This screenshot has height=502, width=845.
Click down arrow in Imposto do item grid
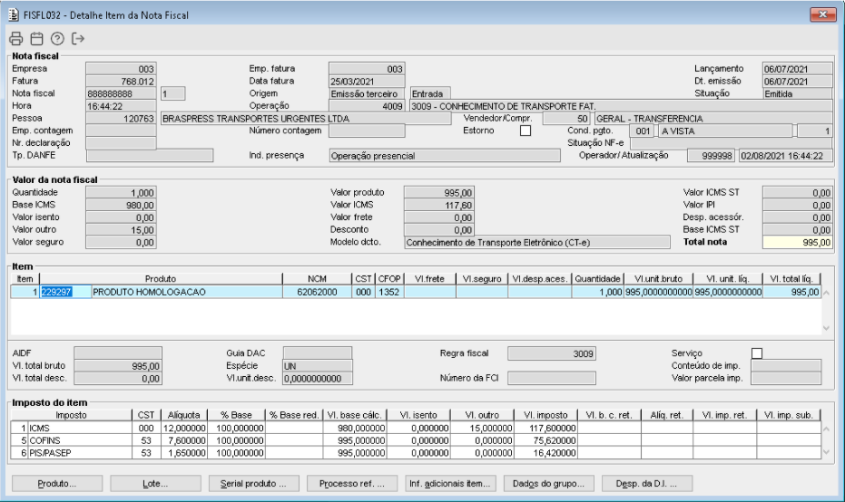[x=827, y=452]
